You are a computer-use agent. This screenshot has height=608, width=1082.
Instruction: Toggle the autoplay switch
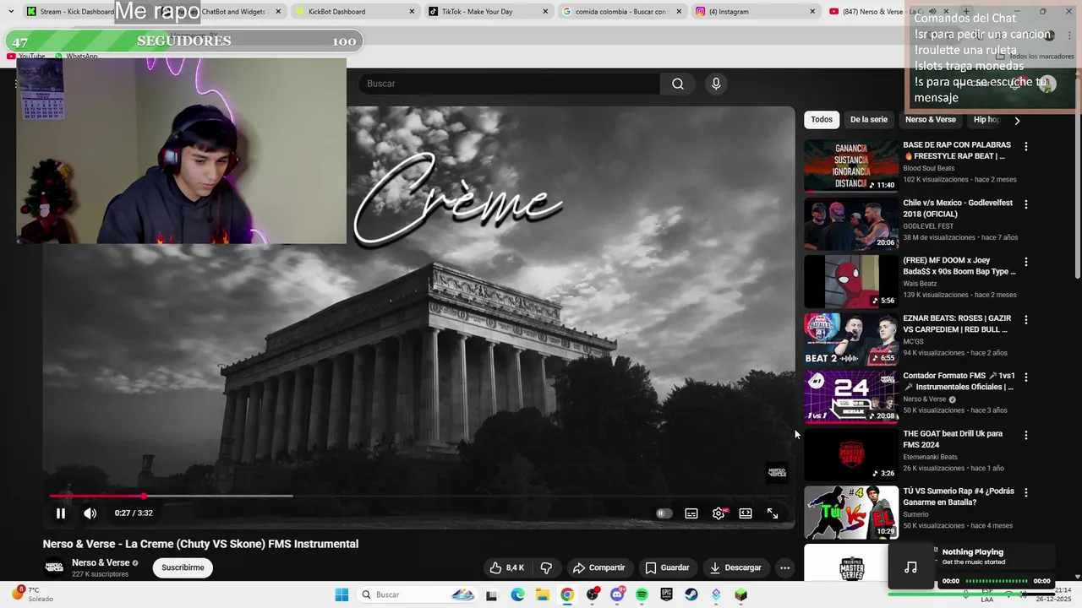point(664,513)
